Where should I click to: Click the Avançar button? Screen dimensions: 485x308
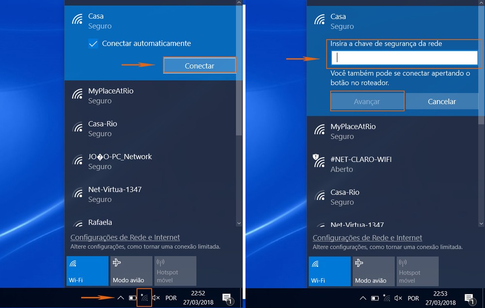coord(367,101)
